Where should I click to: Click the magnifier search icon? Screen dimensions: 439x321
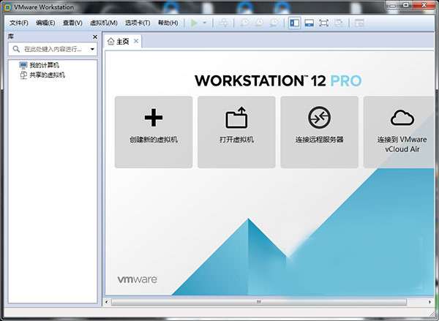click(16, 49)
